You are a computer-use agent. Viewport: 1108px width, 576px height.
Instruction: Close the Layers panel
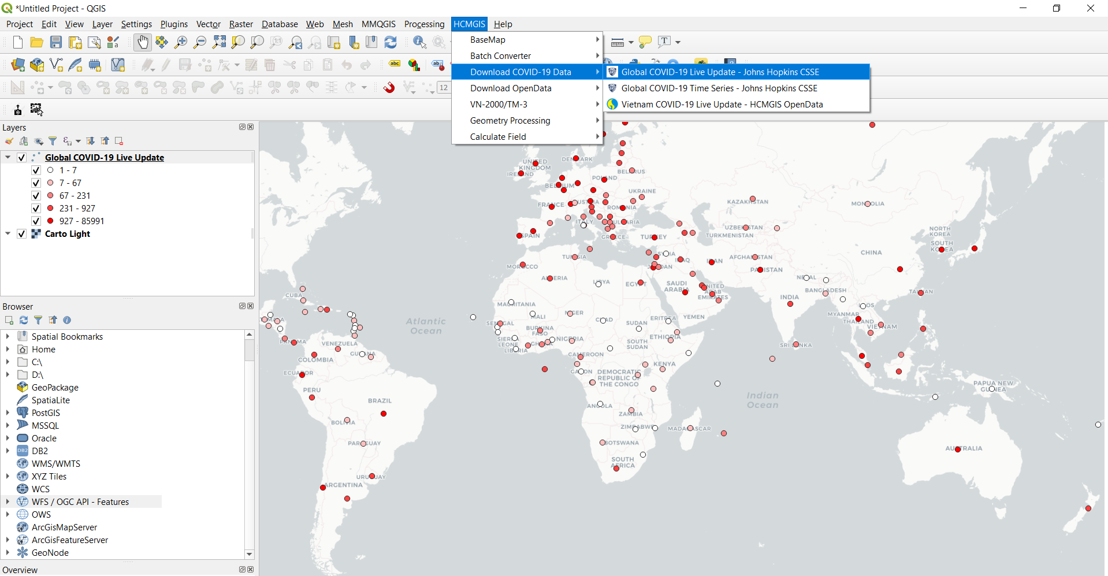[x=251, y=127]
